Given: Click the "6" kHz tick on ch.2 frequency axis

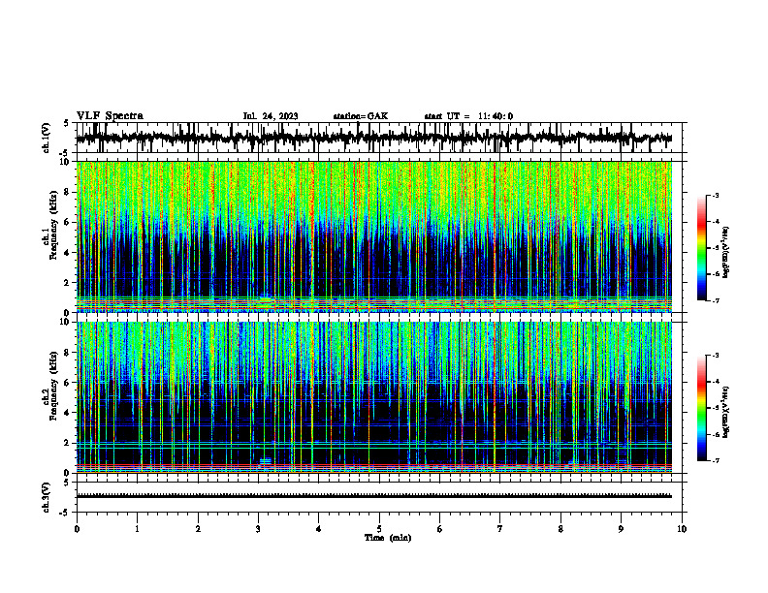Looking at the screenshot, I should click(x=68, y=383).
